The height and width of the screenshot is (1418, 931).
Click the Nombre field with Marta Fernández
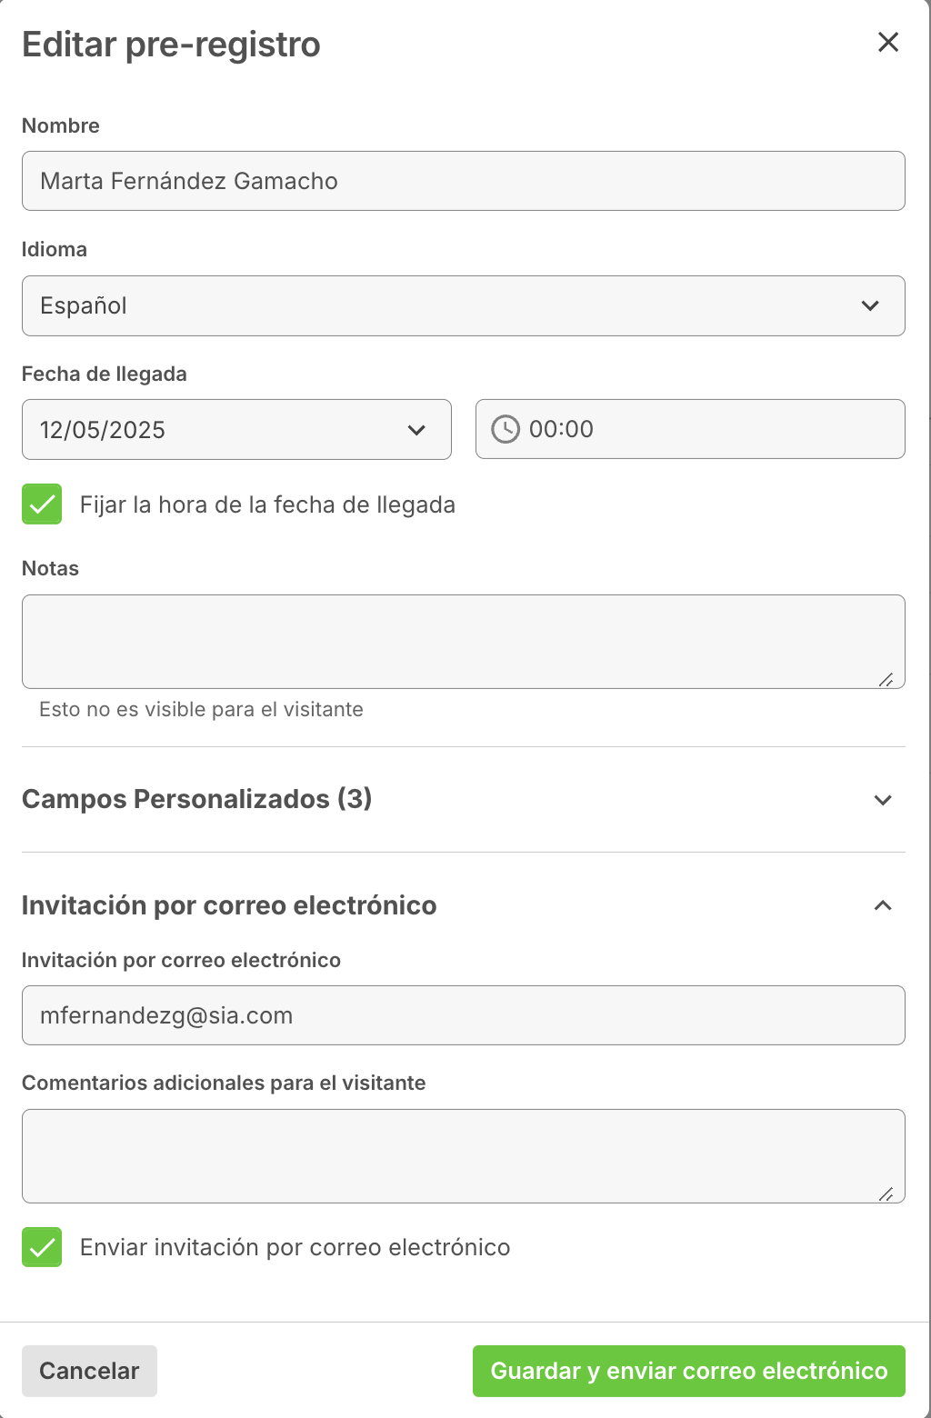(464, 181)
